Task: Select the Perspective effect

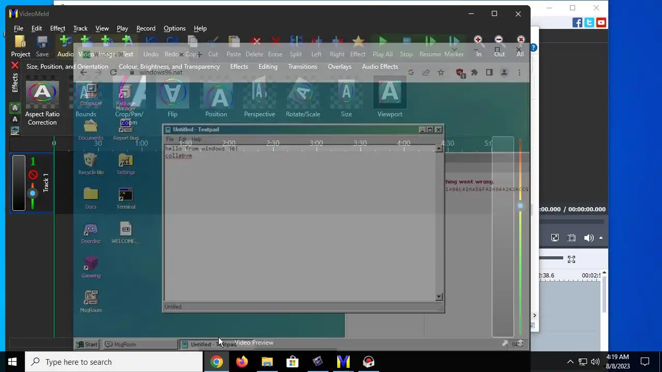Action: (260, 98)
